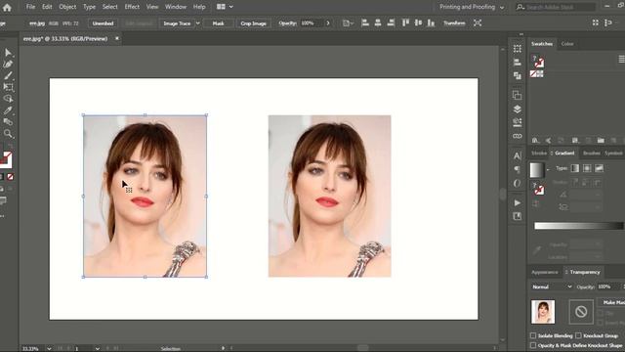Open the File menu
Viewport: 625px width, 352px height.
[30, 7]
